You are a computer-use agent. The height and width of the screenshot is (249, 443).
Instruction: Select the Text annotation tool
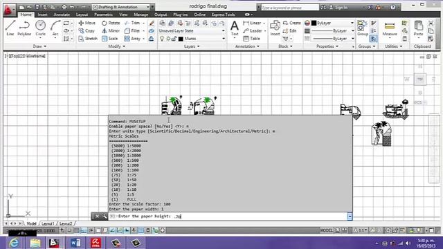pyautogui.click(x=235, y=28)
